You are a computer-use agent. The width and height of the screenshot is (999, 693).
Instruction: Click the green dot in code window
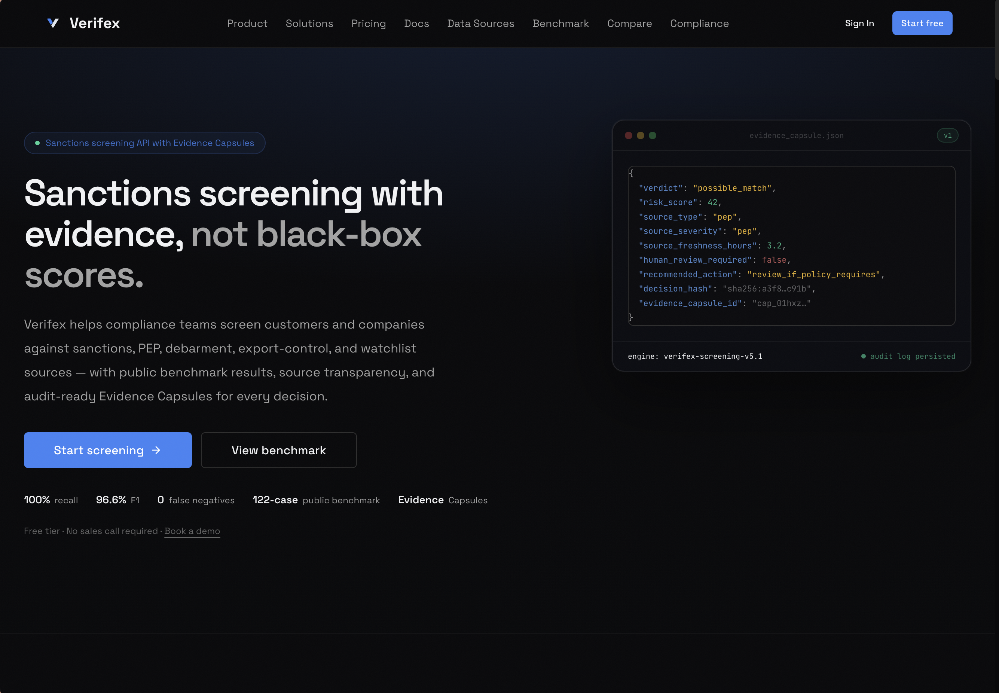(652, 135)
